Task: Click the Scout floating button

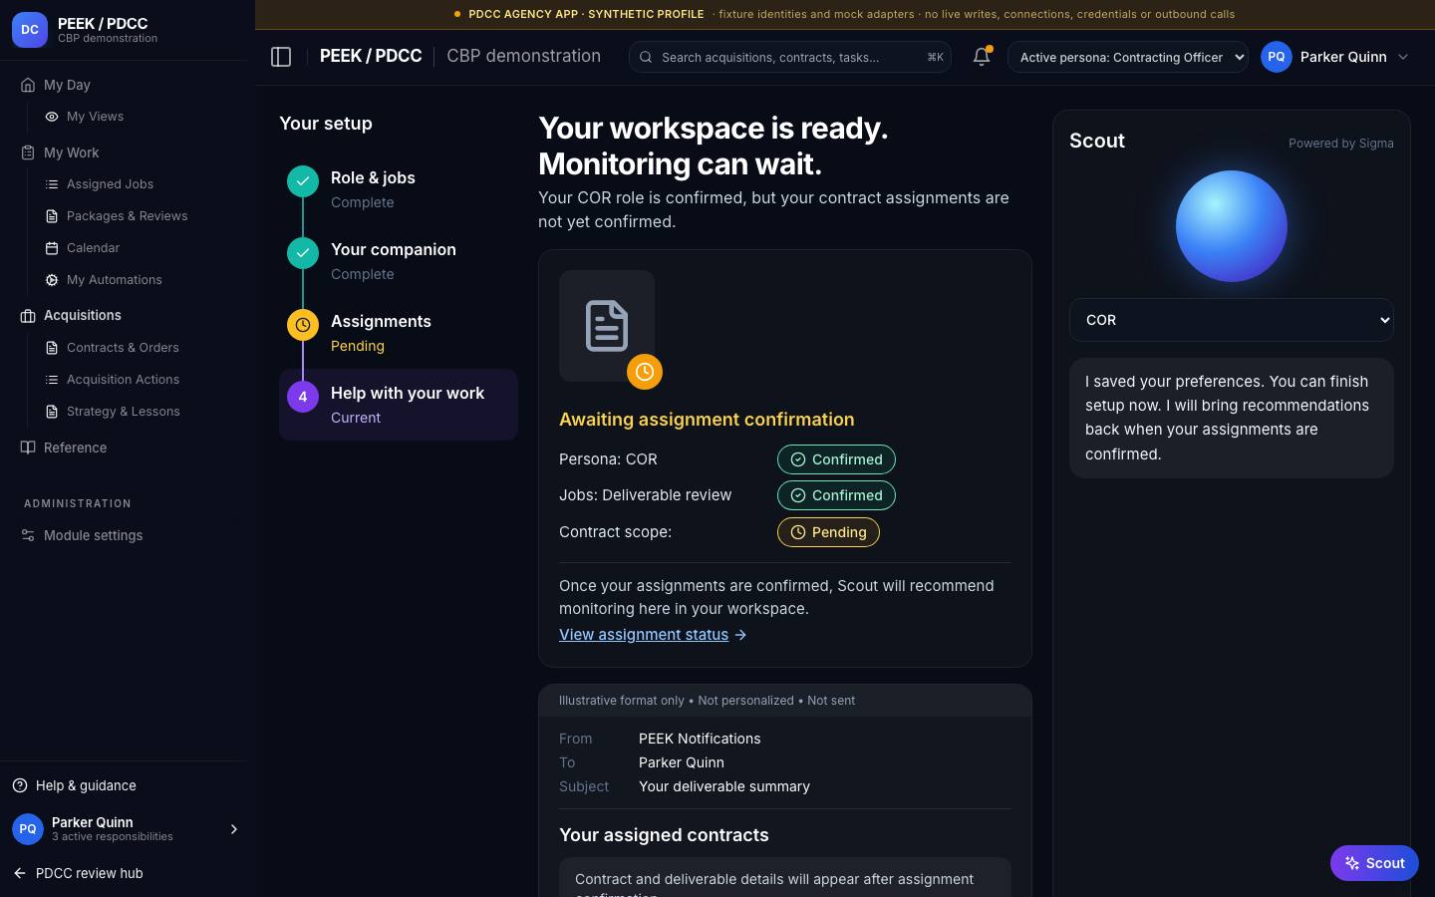Action: (x=1374, y=863)
